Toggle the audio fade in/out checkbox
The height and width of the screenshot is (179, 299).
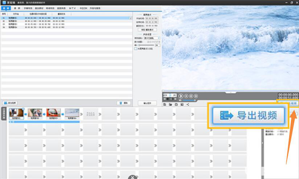click(136, 49)
